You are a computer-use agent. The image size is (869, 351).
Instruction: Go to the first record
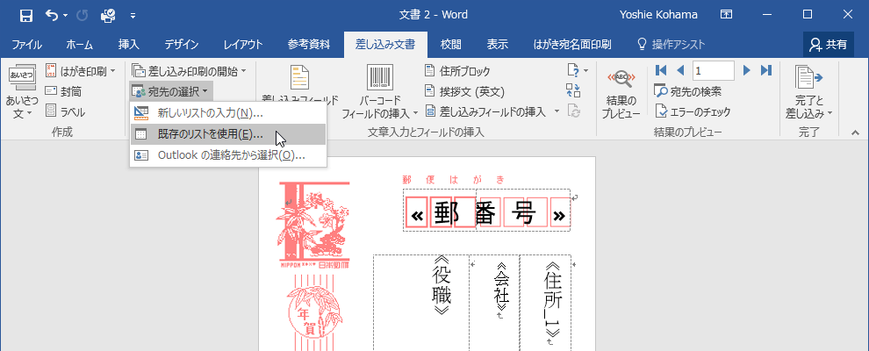[x=660, y=70]
